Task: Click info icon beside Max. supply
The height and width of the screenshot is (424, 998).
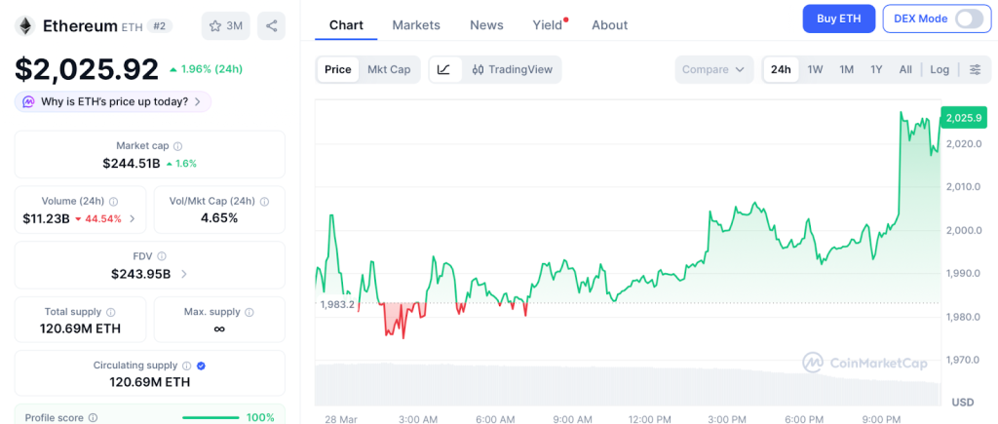Action: click(249, 312)
